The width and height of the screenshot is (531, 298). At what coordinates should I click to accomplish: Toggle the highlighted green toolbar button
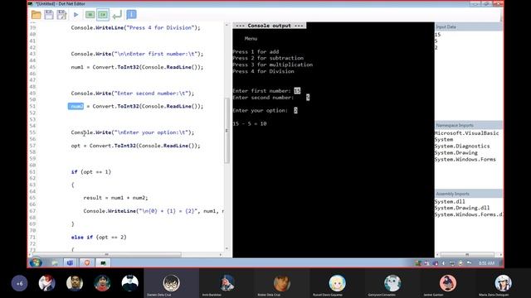click(103, 15)
